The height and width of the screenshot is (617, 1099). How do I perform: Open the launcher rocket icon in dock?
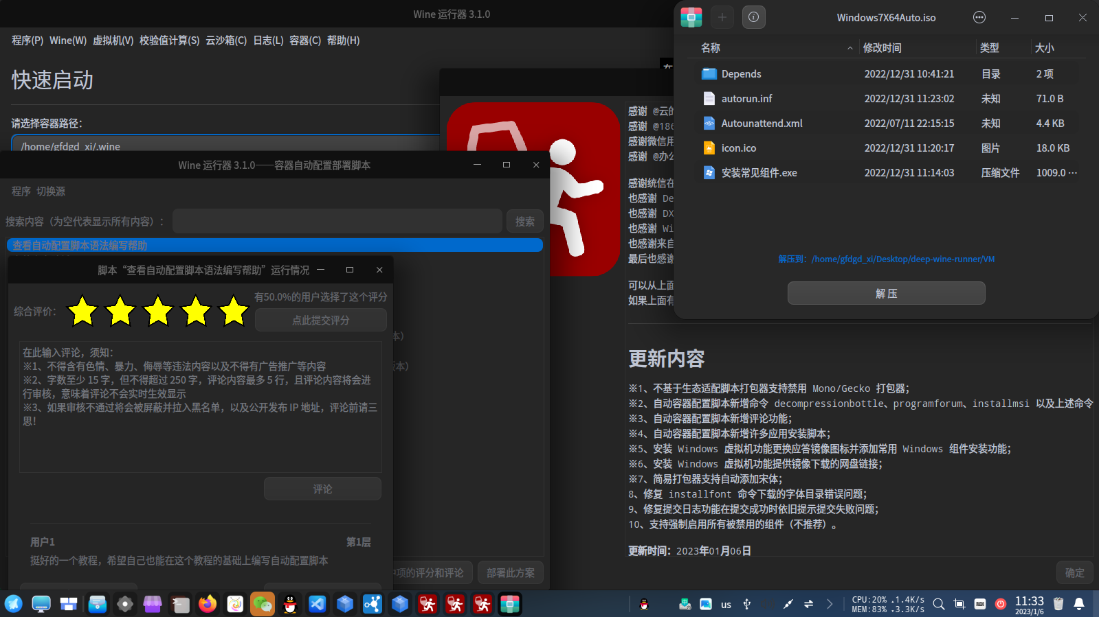[14, 604]
